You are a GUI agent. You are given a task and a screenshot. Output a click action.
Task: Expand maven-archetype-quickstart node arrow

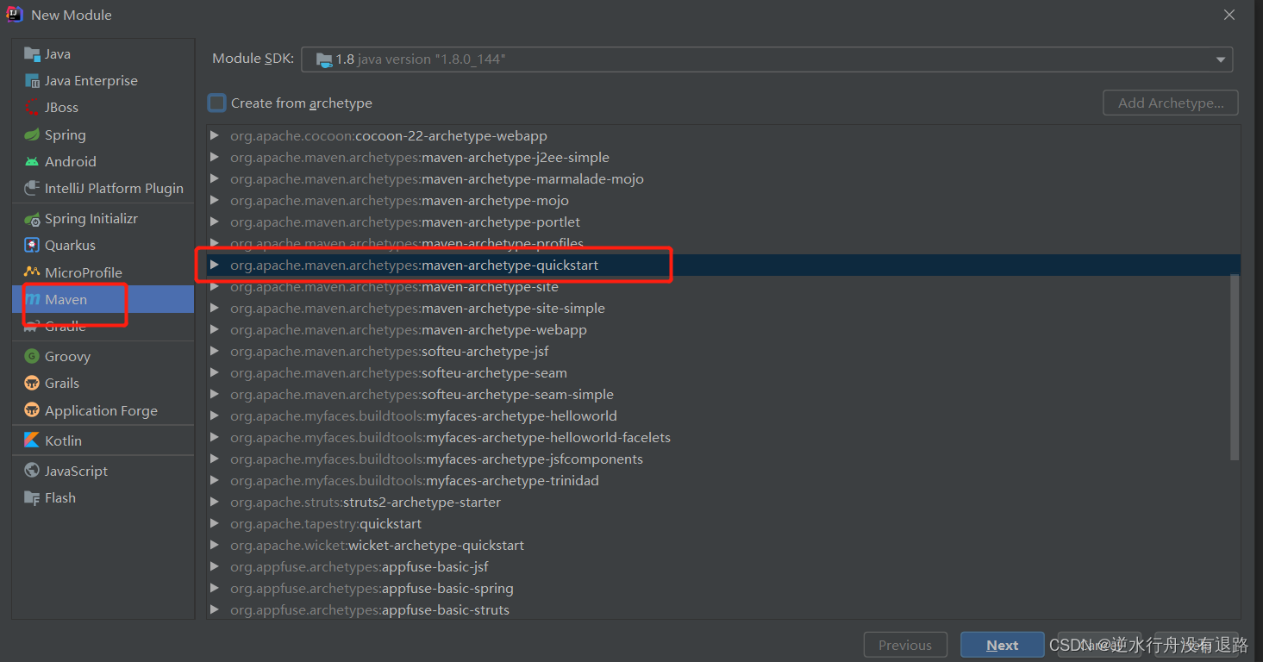click(x=215, y=265)
